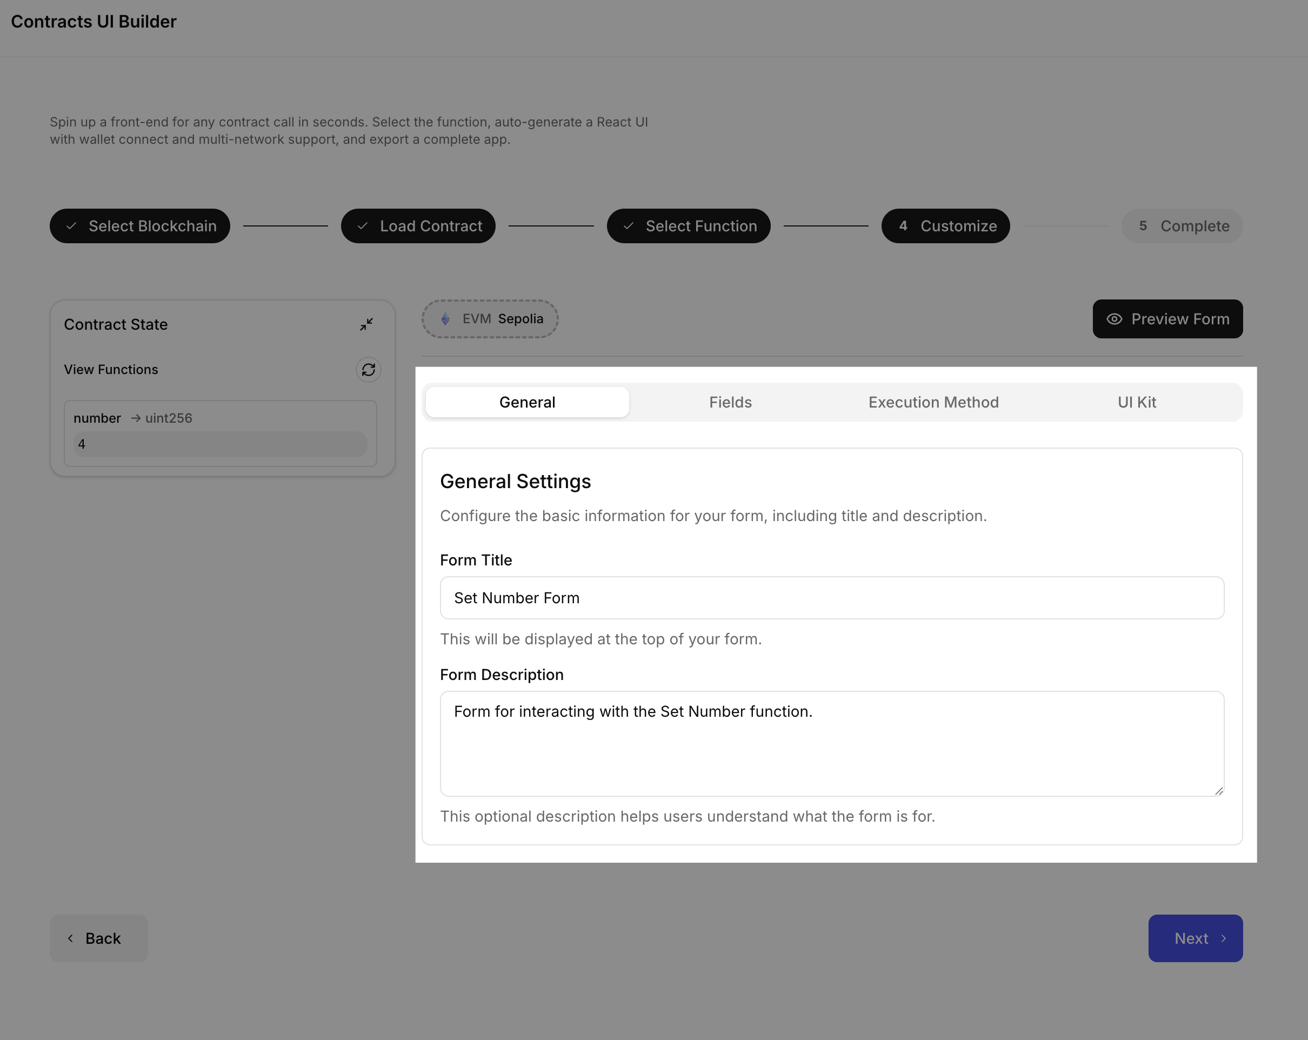Refresh the contract functions list
This screenshot has width=1308, height=1040.
pos(368,370)
